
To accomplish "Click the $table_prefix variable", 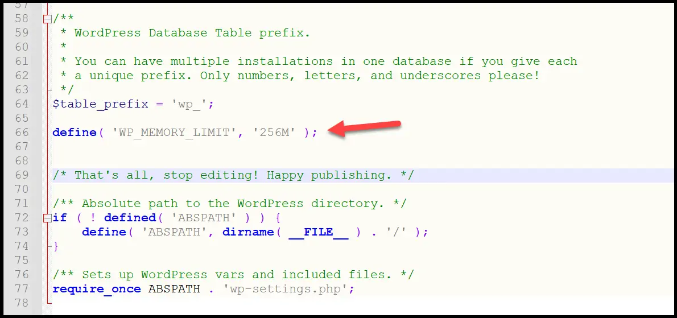I will (92, 104).
